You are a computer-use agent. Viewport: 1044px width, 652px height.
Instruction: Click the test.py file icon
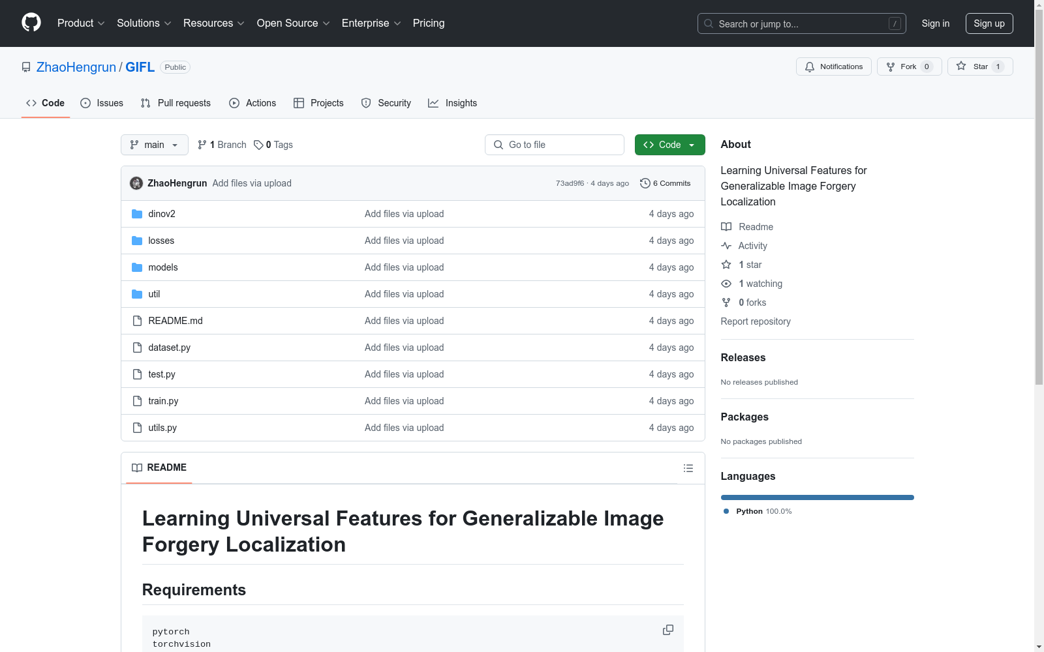[137, 374]
